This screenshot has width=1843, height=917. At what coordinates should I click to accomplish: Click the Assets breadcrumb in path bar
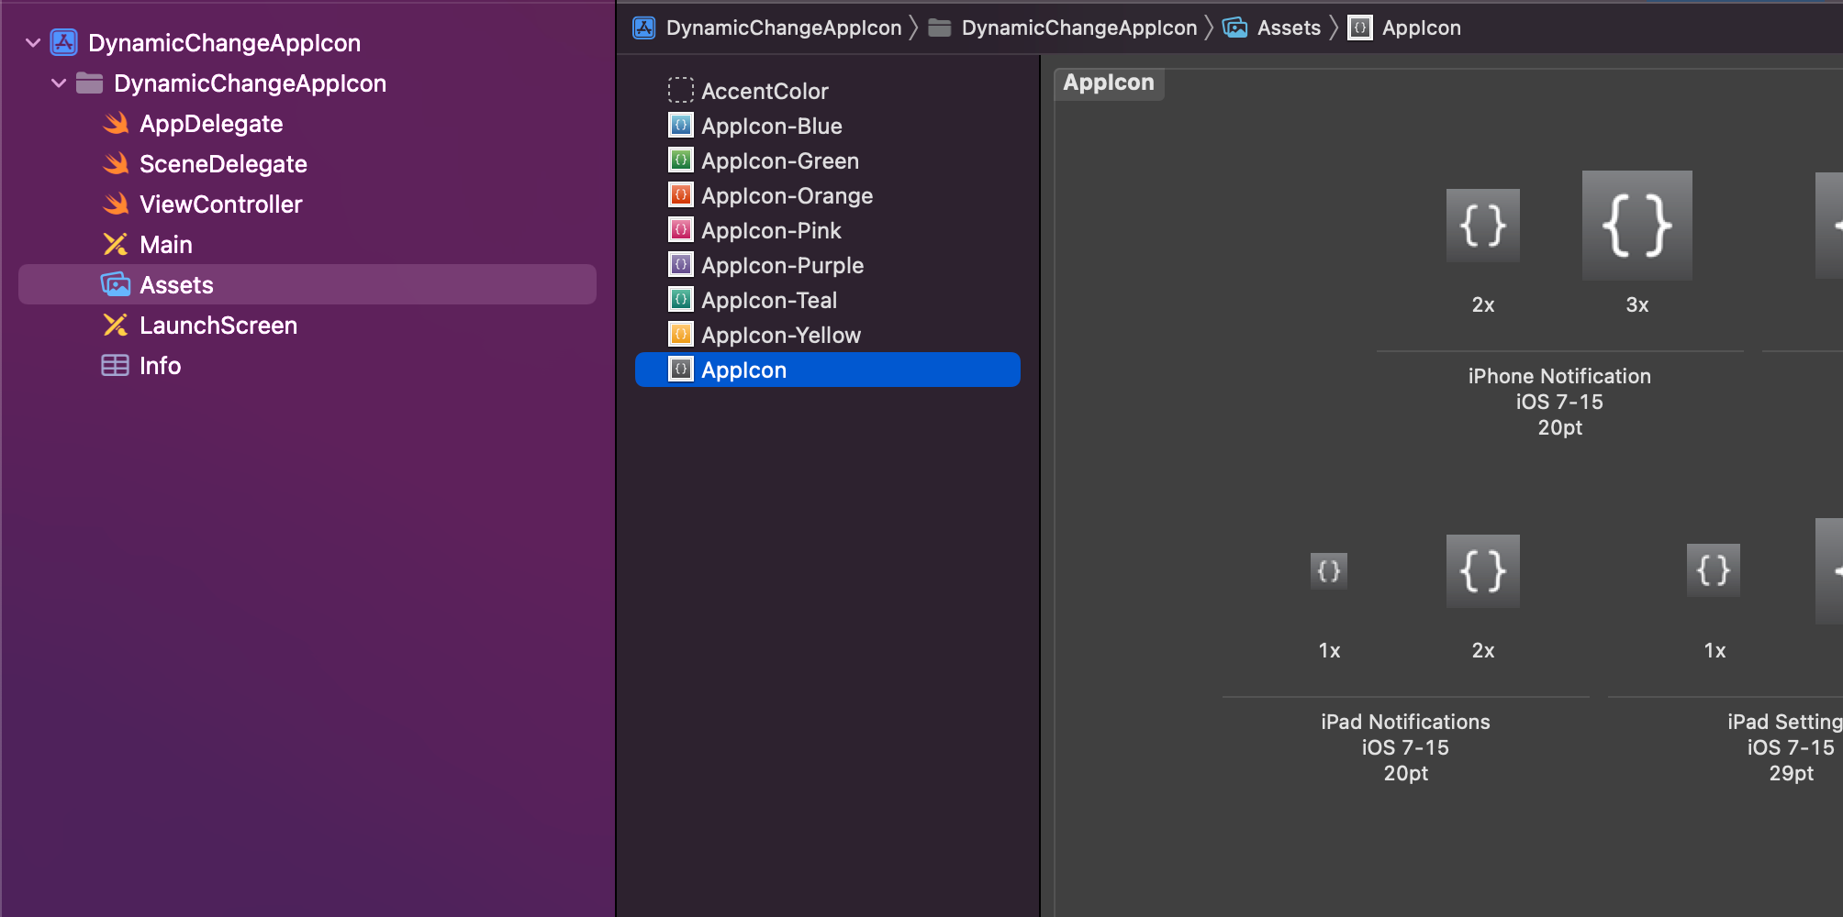click(1287, 28)
